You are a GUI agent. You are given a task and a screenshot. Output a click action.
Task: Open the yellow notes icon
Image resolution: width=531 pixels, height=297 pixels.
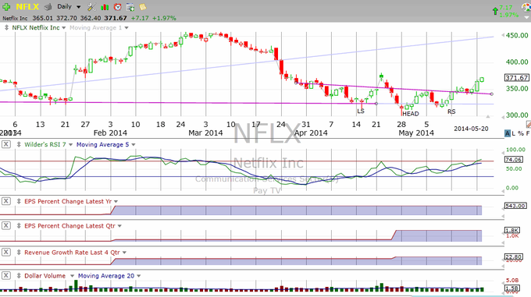(143, 7)
